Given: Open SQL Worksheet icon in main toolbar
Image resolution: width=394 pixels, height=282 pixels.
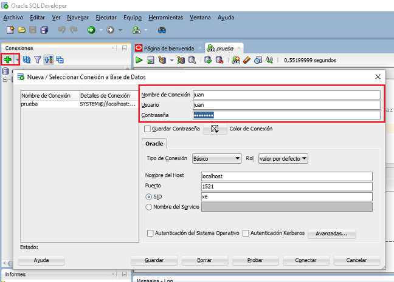Looking at the screenshot, I should coord(136,30).
